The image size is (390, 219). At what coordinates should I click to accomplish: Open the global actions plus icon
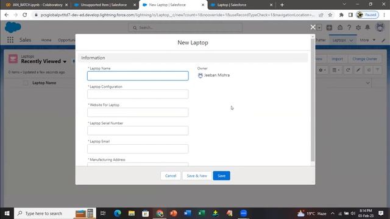329,27
